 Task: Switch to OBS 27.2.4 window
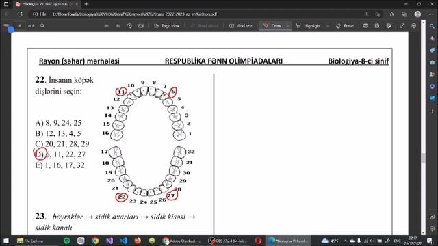pos(228,241)
